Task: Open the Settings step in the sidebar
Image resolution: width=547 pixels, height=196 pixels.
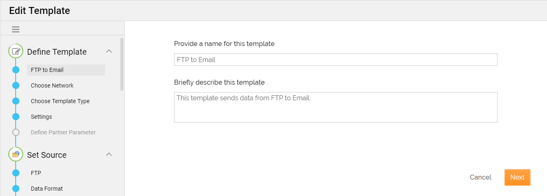Action: [41, 117]
